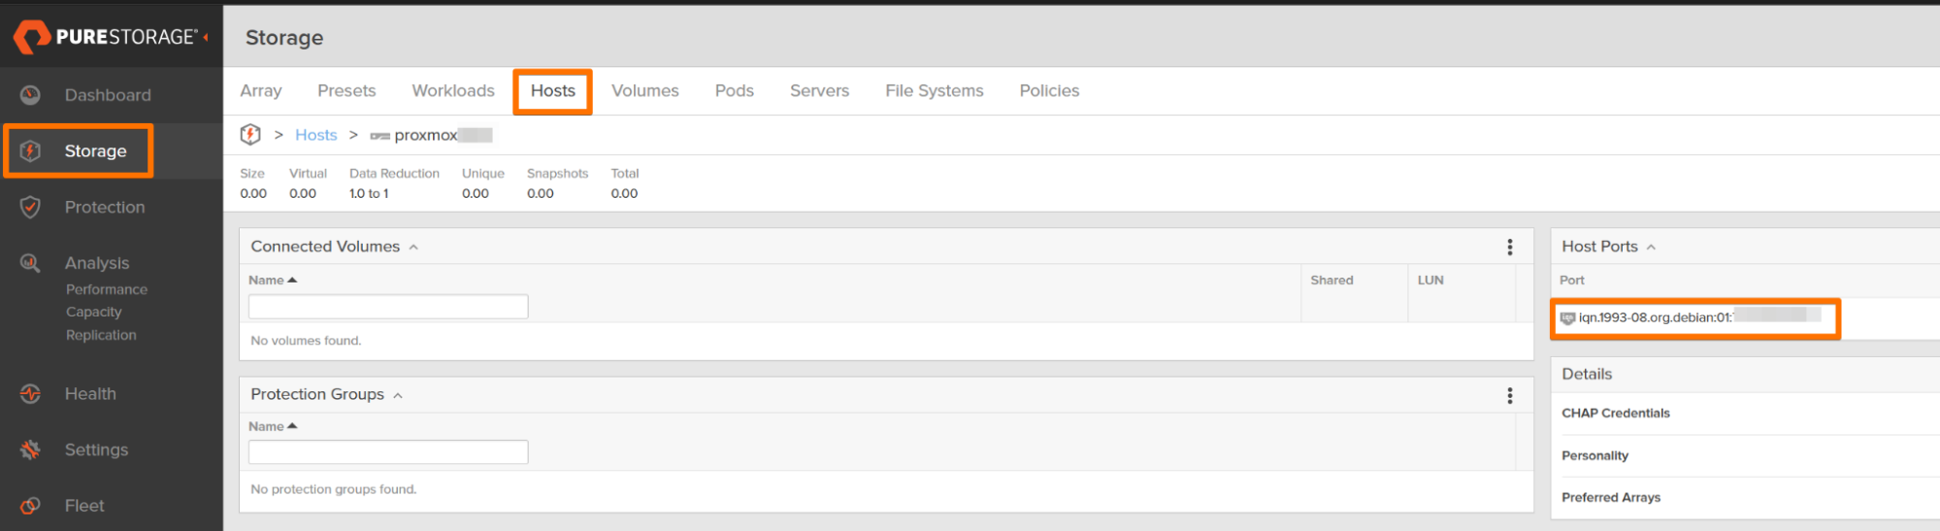The image size is (1940, 531).
Task: Collapse the Connected Volumes panel
Action: point(413,248)
